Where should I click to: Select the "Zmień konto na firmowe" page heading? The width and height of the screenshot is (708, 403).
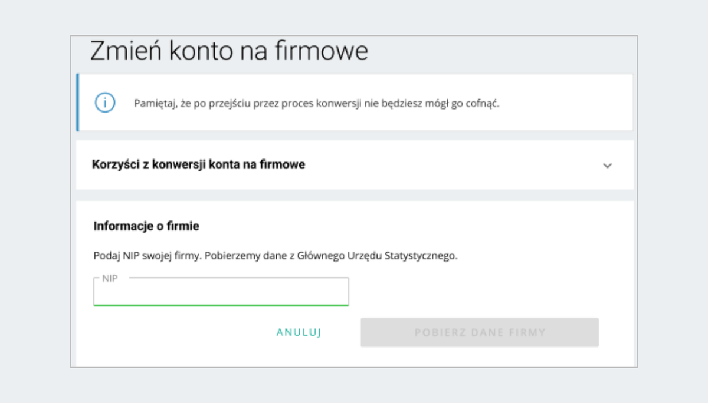click(229, 51)
